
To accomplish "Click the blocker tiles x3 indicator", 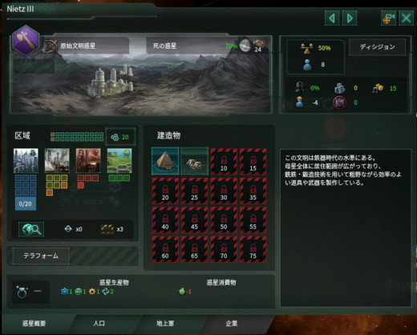I will (112, 229).
